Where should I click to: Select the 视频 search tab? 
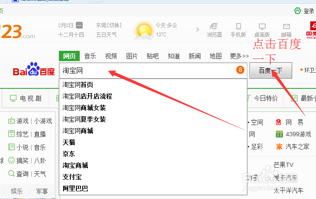[x=111, y=56]
